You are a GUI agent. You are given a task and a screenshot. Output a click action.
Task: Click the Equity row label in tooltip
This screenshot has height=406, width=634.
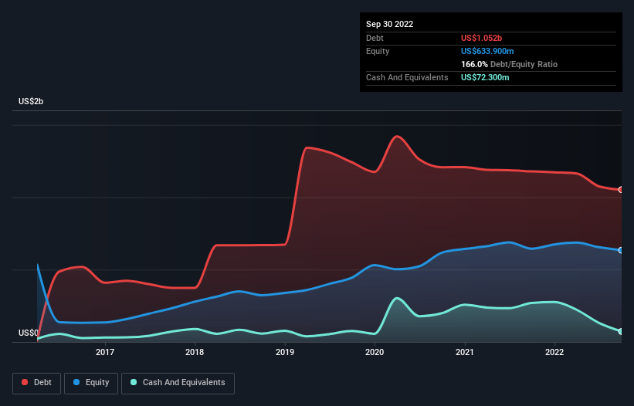coord(378,51)
